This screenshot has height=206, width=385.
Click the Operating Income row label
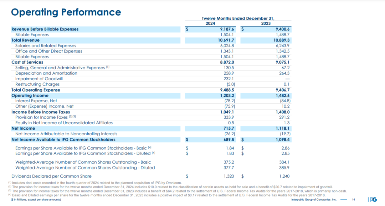click(30, 96)
